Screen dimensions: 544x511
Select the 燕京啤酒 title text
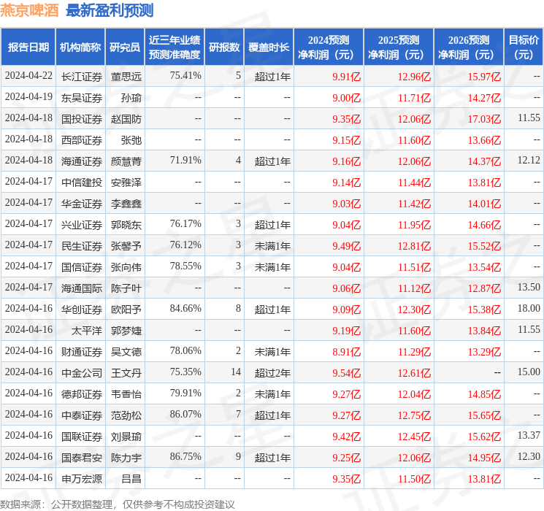pyautogui.click(x=29, y=10)
